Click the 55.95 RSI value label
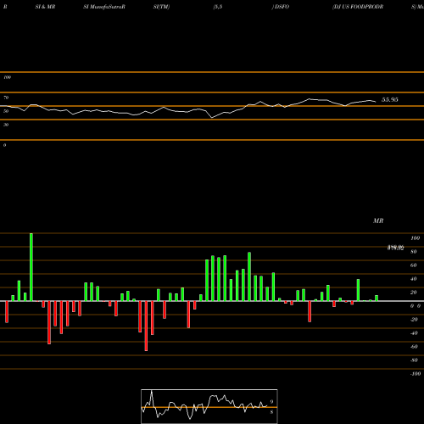 coord(390,99)
